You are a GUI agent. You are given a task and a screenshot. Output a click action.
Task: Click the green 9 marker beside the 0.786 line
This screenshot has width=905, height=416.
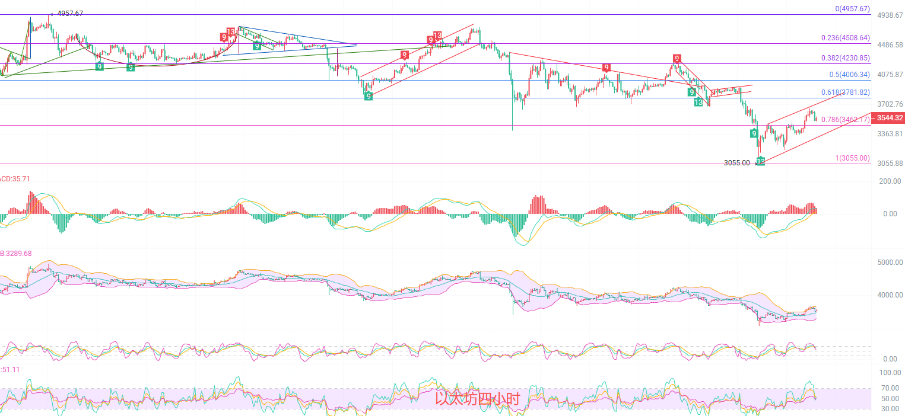(754, 133)
